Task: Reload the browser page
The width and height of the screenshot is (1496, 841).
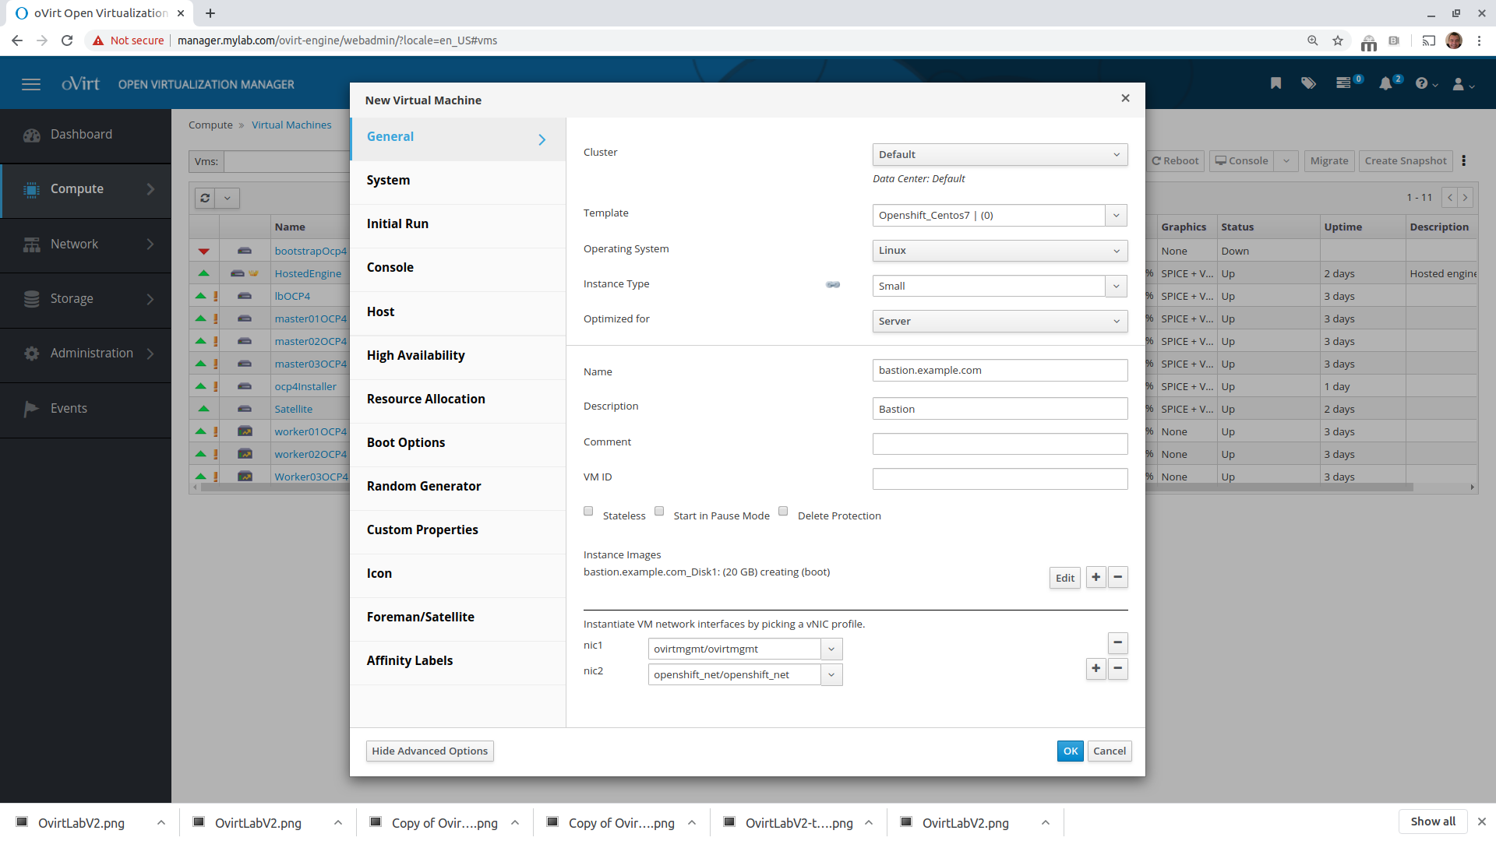Action: [x=67, y=40]
